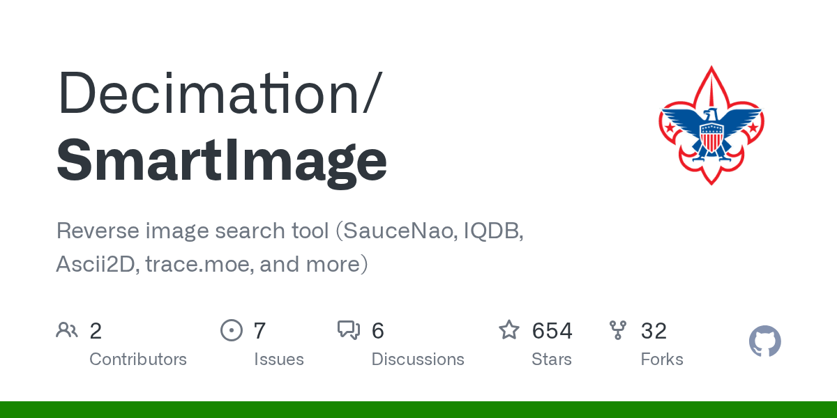The image size is (837, 418).
Task: Click the green language bar
Action: (x=418, y=410)
